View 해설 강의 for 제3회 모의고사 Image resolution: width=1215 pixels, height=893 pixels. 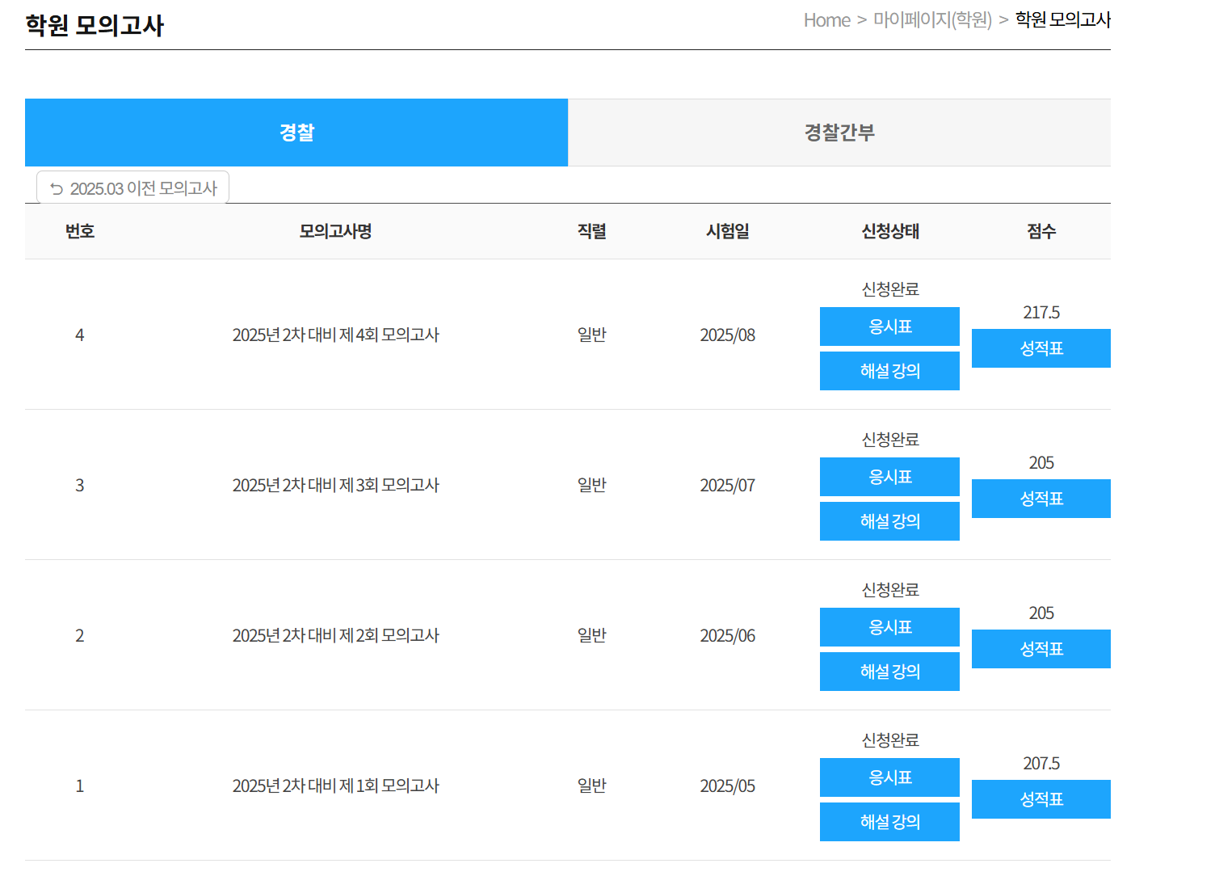889,521
